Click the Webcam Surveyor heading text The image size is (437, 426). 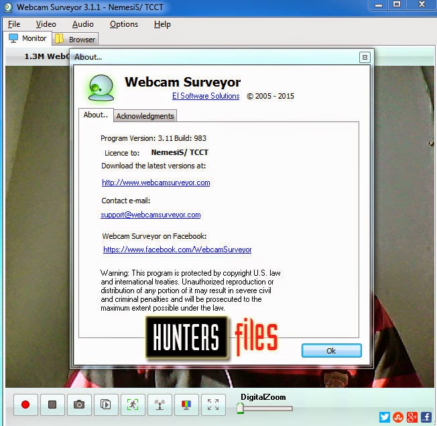[182, 82]
